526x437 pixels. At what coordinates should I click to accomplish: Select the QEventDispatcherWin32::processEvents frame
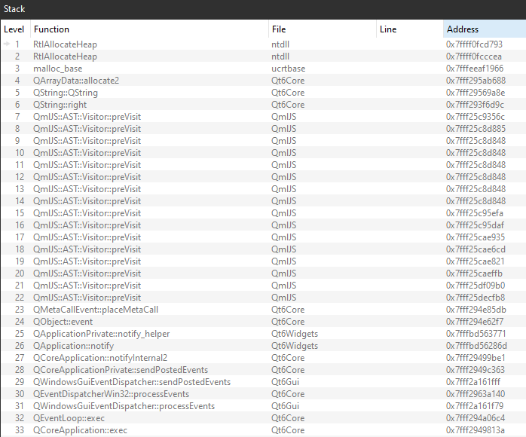click(x=111, y=394)
